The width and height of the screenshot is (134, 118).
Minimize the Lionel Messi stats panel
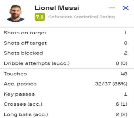(x=112, y=8)
